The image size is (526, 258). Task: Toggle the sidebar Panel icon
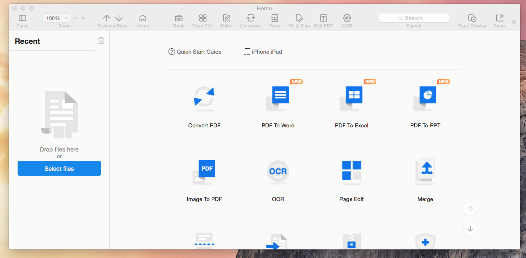coord(22,18)
